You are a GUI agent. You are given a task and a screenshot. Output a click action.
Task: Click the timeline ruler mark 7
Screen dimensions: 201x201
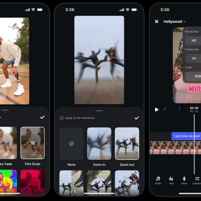coord(179,109)
